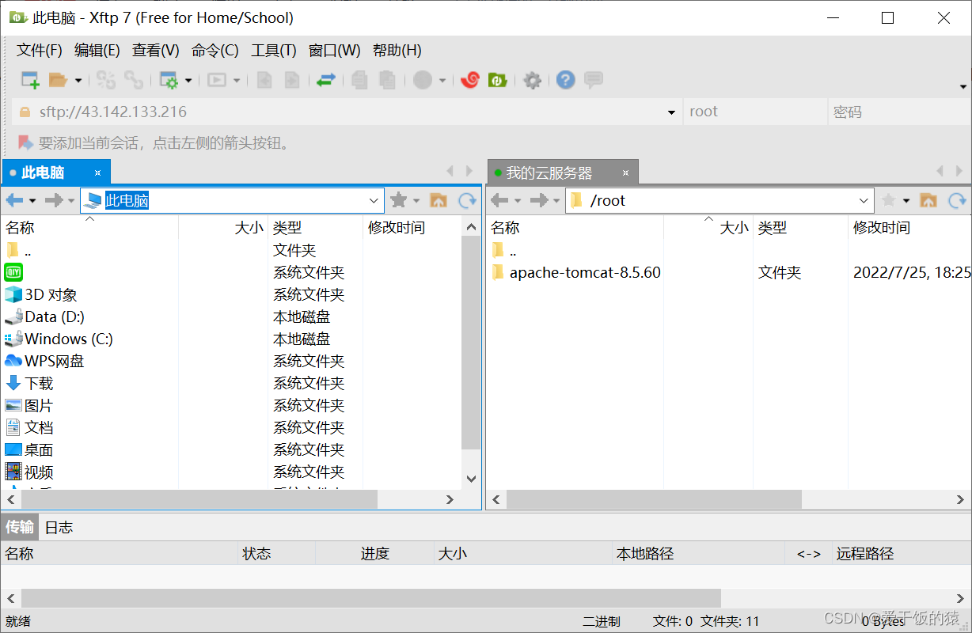Image resolution: width=972 pixels, height=633 pixels.
Task: Switch to the 传输 tab
Action: [20, 527]
